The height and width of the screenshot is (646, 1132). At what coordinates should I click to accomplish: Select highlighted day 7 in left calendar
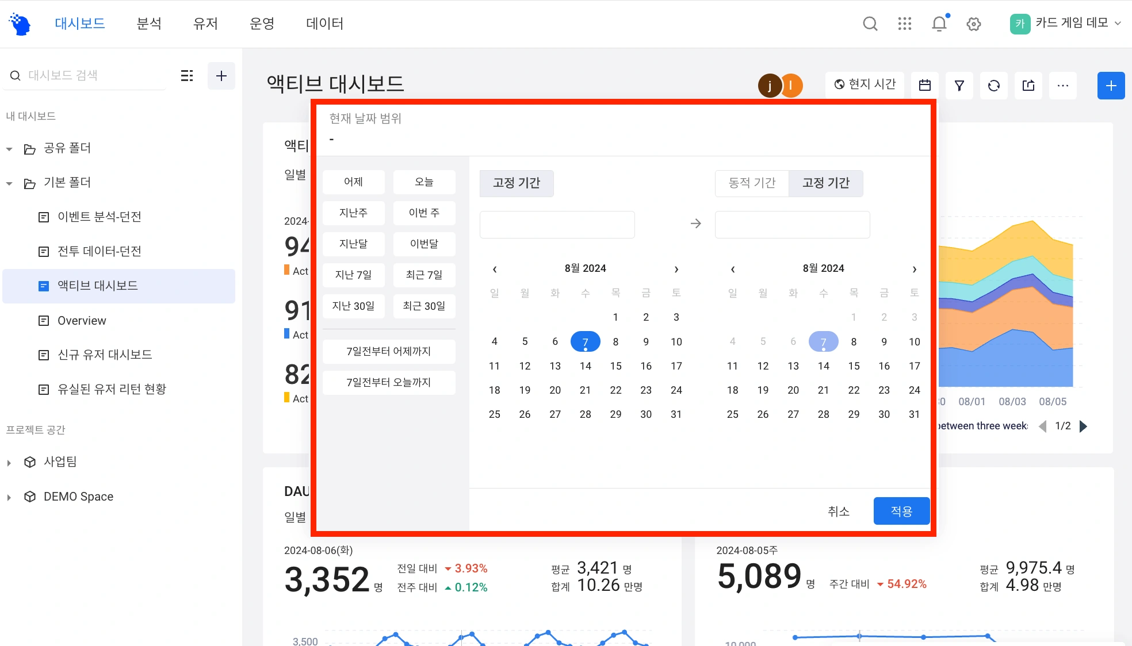pyautogui.click(x=586, y=342)
